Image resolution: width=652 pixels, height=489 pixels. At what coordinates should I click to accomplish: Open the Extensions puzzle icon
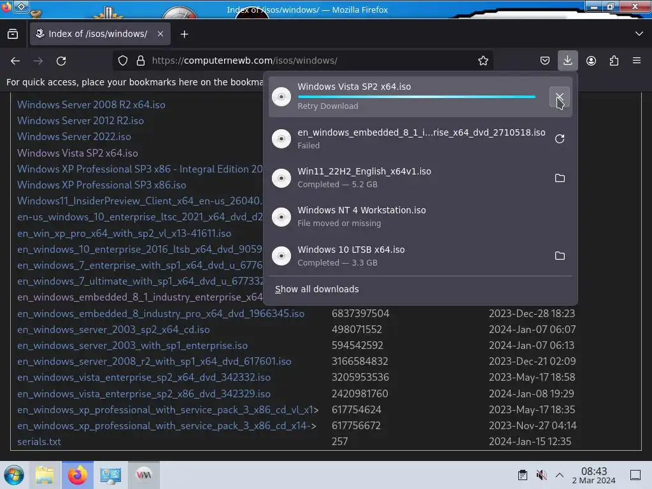tap(614, 60)
